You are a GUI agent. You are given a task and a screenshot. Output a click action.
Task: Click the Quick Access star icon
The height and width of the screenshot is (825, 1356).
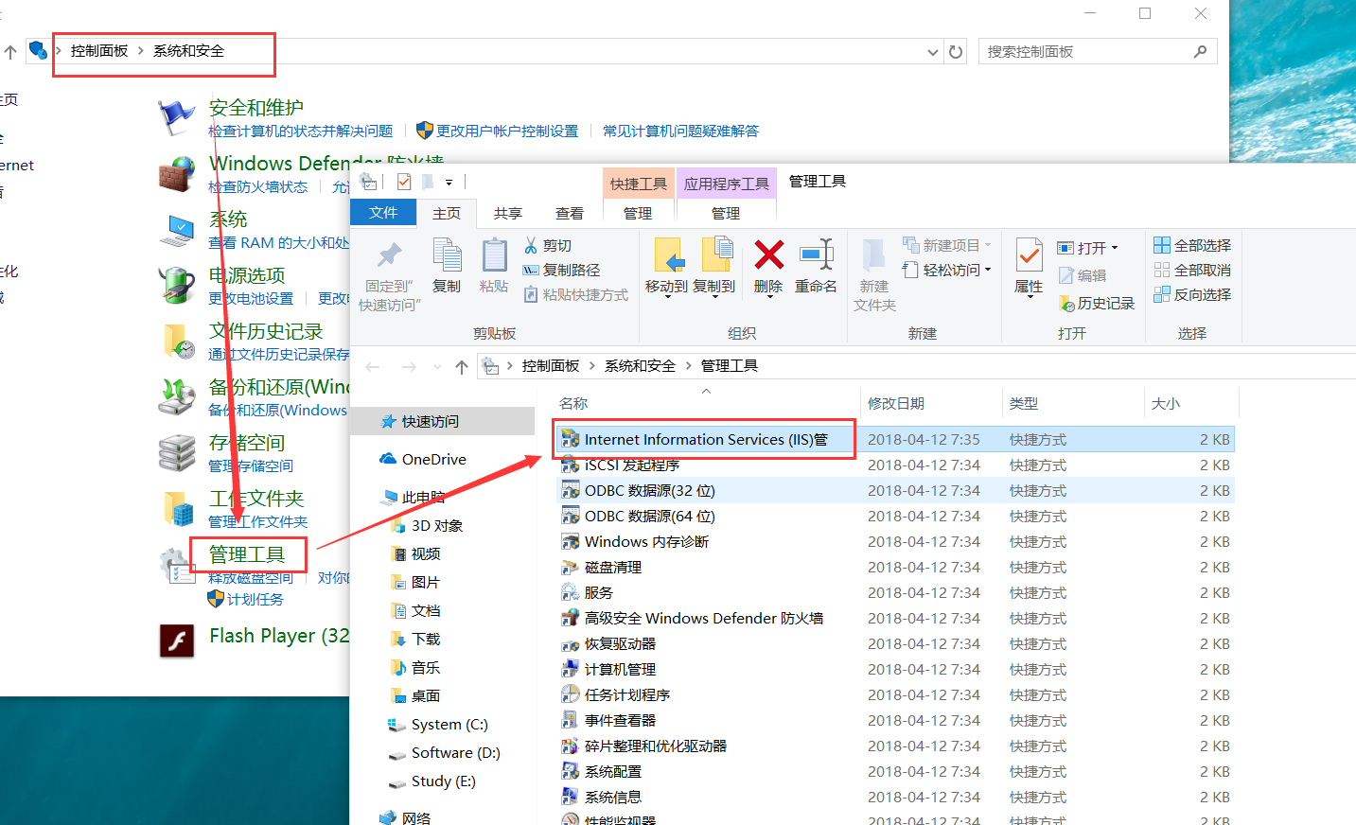(x=388, y=421)
